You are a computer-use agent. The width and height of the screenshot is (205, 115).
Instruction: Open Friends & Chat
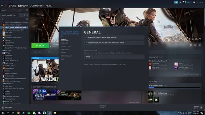tap(198, 107)
